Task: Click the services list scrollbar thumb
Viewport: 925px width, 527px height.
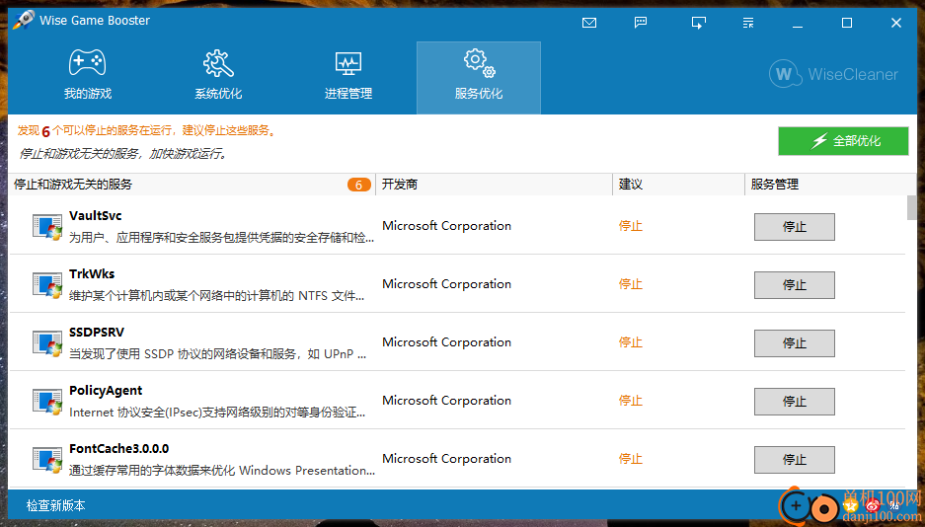Action: (911, 207)
